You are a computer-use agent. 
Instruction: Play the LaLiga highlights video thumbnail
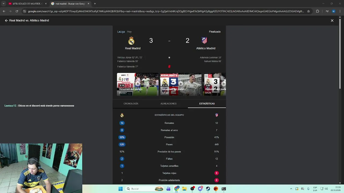tap(181, 84)
